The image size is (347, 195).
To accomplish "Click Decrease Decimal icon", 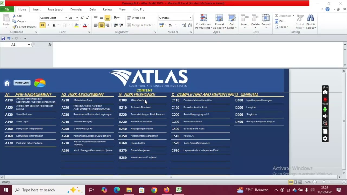I will coord(190,25).
